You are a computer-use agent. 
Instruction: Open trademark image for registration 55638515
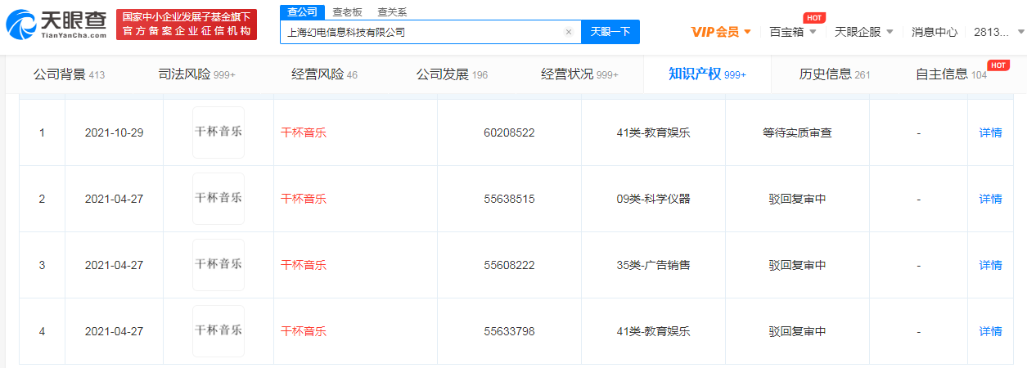[218, 199]
